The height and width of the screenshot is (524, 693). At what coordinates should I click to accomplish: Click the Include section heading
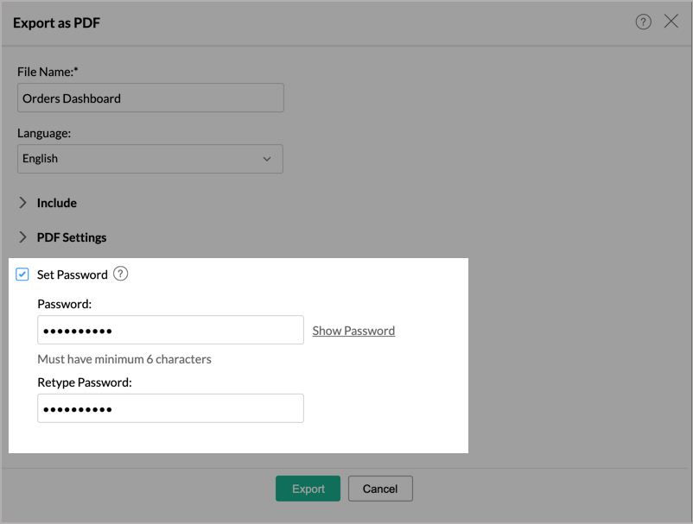(x=57, y=203)
